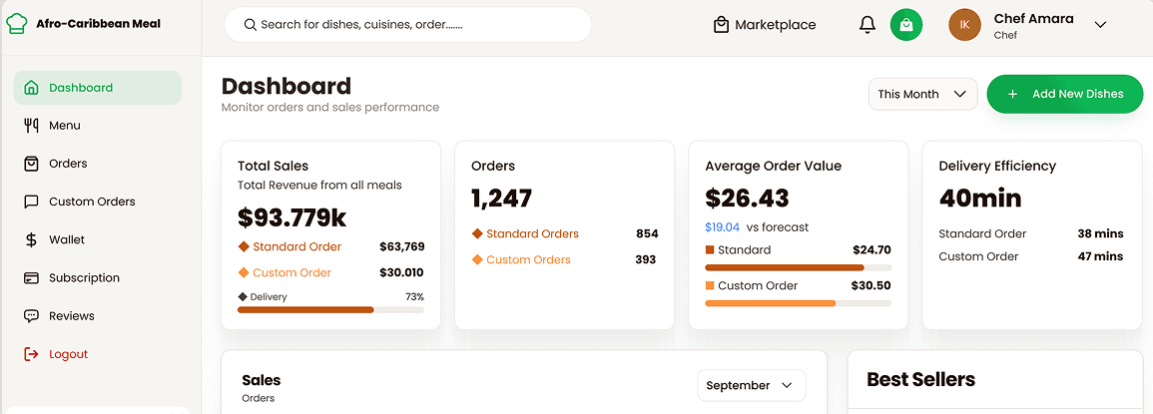Click the Average Order Value card title
Viewport: 1153px width, 414px height.
click(x=773, y=167)
